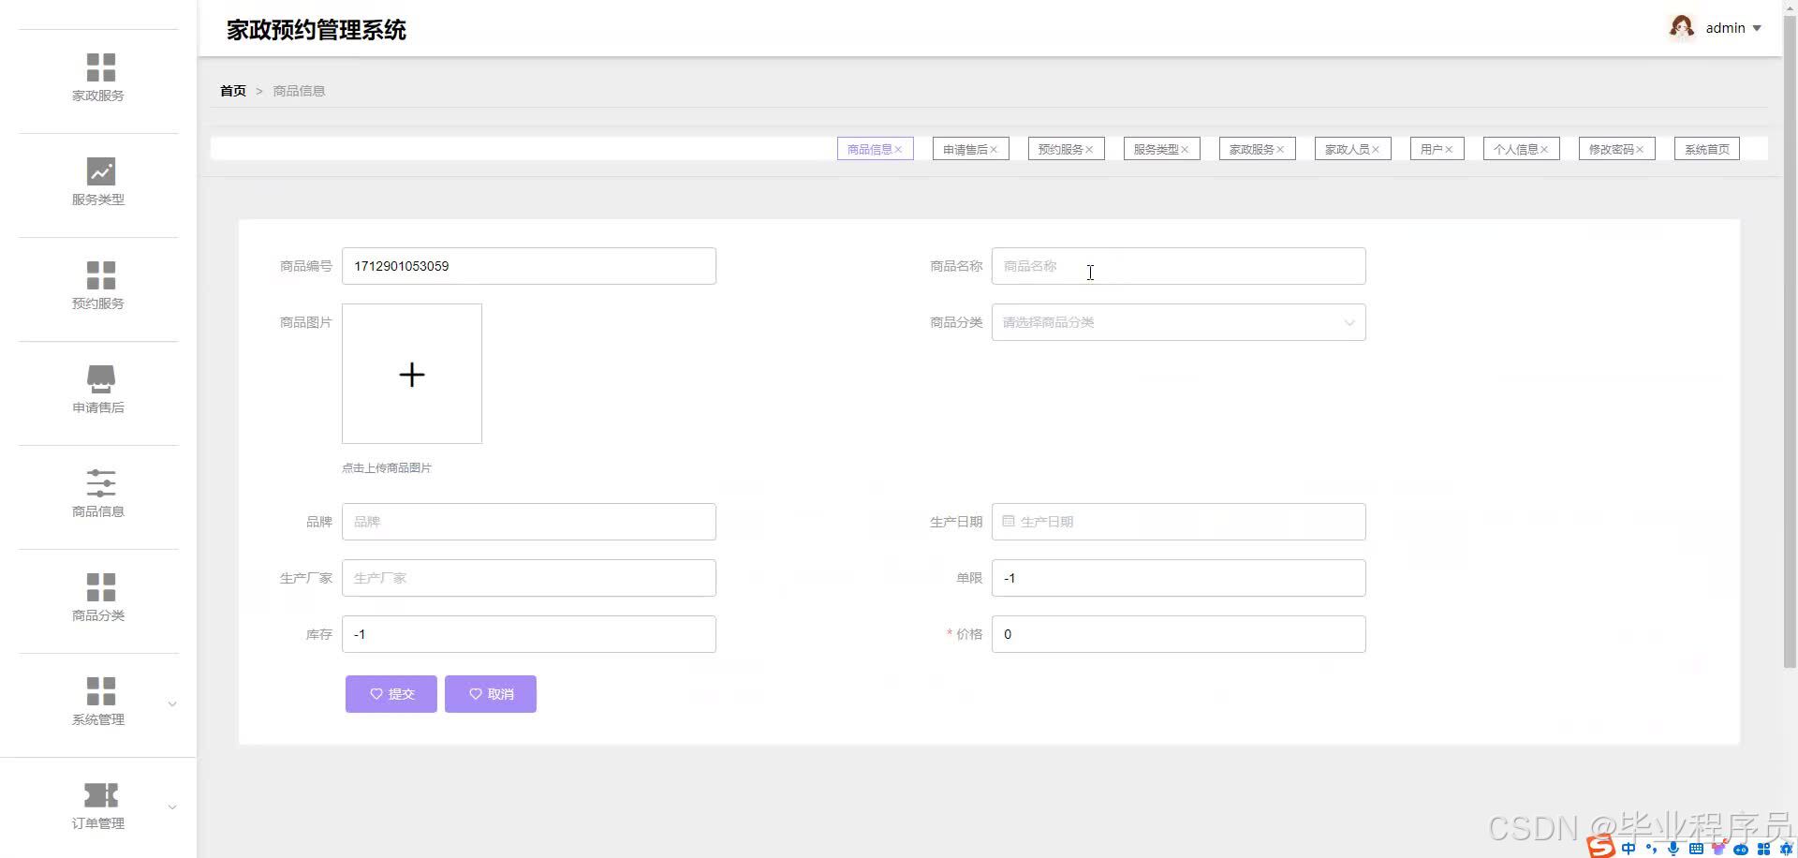Screen dimensions: 1798x858
Task: Click 商品信息 breadcrumb text
Action: tap(299, 91)
